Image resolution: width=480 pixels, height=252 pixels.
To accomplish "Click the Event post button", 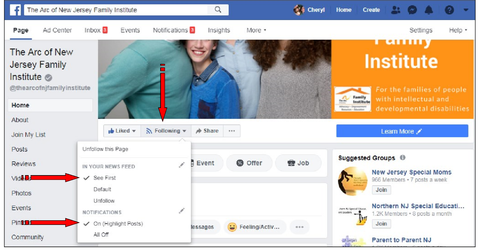I will click(205, 163).
